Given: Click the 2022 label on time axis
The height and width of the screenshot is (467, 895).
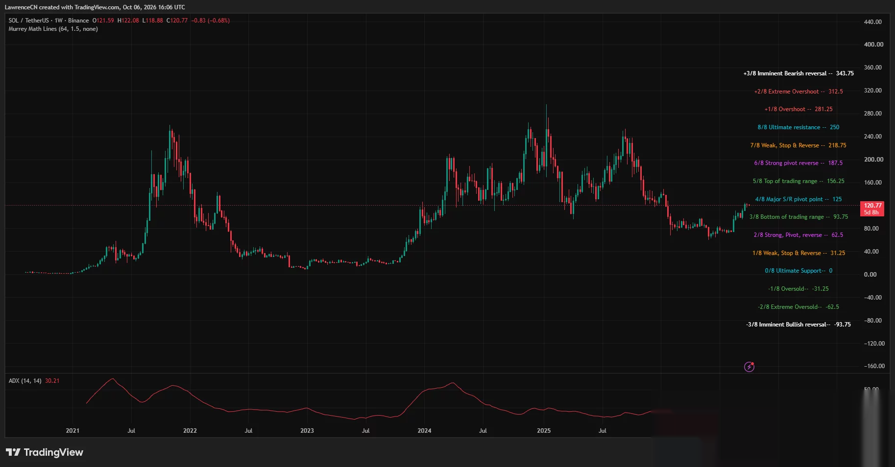Looking at the screenshot, I should click(190, 431).
